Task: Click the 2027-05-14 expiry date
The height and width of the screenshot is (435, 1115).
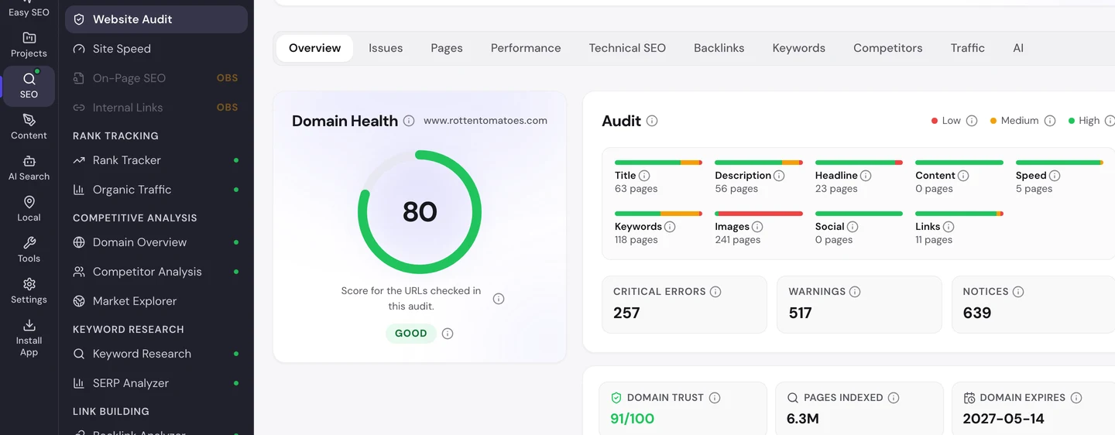Action: click(1003, 419)
